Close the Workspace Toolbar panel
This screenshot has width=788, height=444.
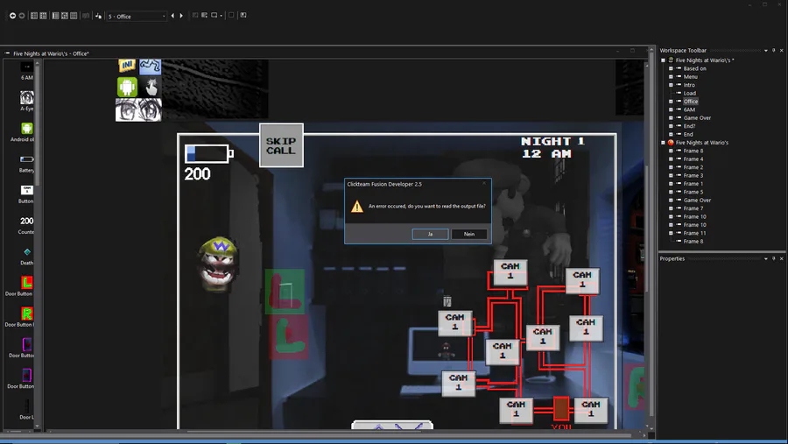782,50
